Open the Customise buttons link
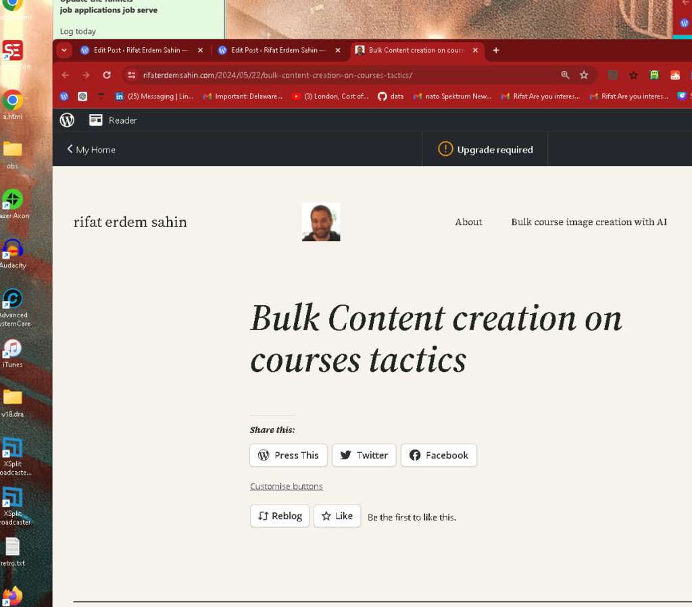692x607 pixels. 287,485
